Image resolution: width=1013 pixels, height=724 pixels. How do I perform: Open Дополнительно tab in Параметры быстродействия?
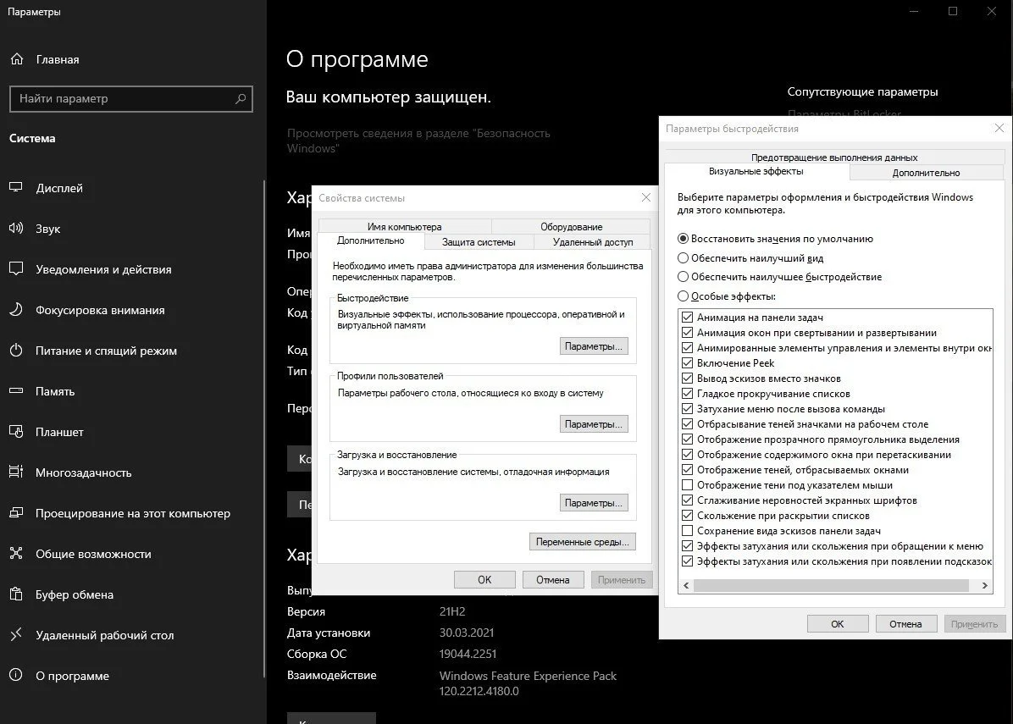tap(926, 173)
